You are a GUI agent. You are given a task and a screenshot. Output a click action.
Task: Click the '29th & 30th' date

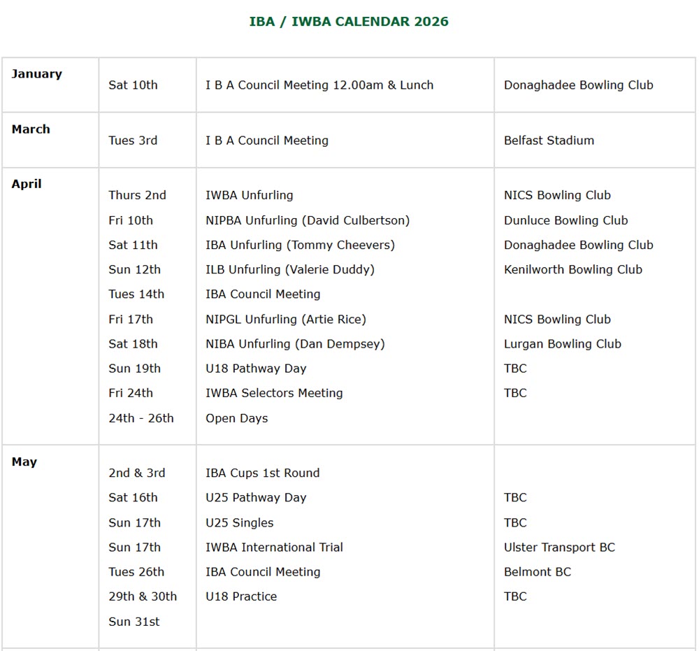pos(143,596)
